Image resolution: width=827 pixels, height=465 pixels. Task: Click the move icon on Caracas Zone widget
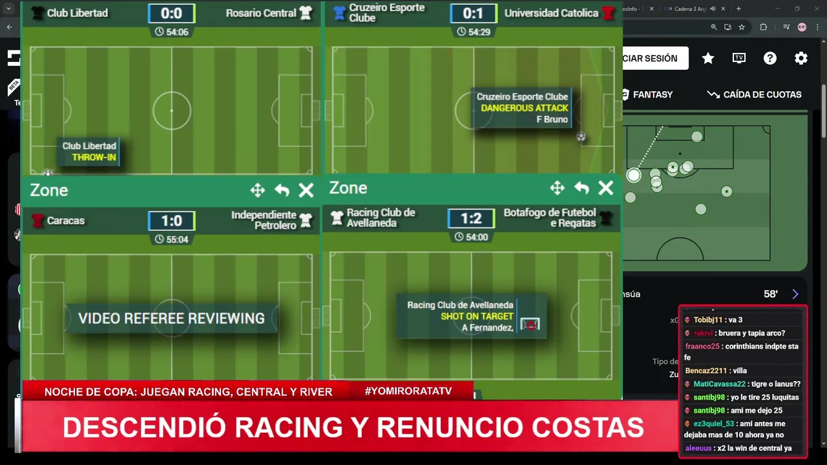pyautogui.click(x=257, y=190)
